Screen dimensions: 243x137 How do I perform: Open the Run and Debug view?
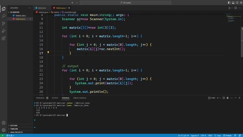point(3,31)
